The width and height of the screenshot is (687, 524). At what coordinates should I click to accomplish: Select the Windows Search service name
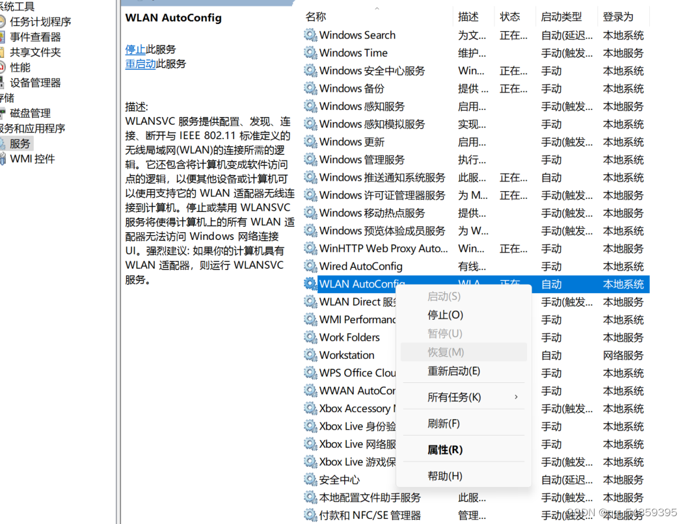(x=358, y=35)
